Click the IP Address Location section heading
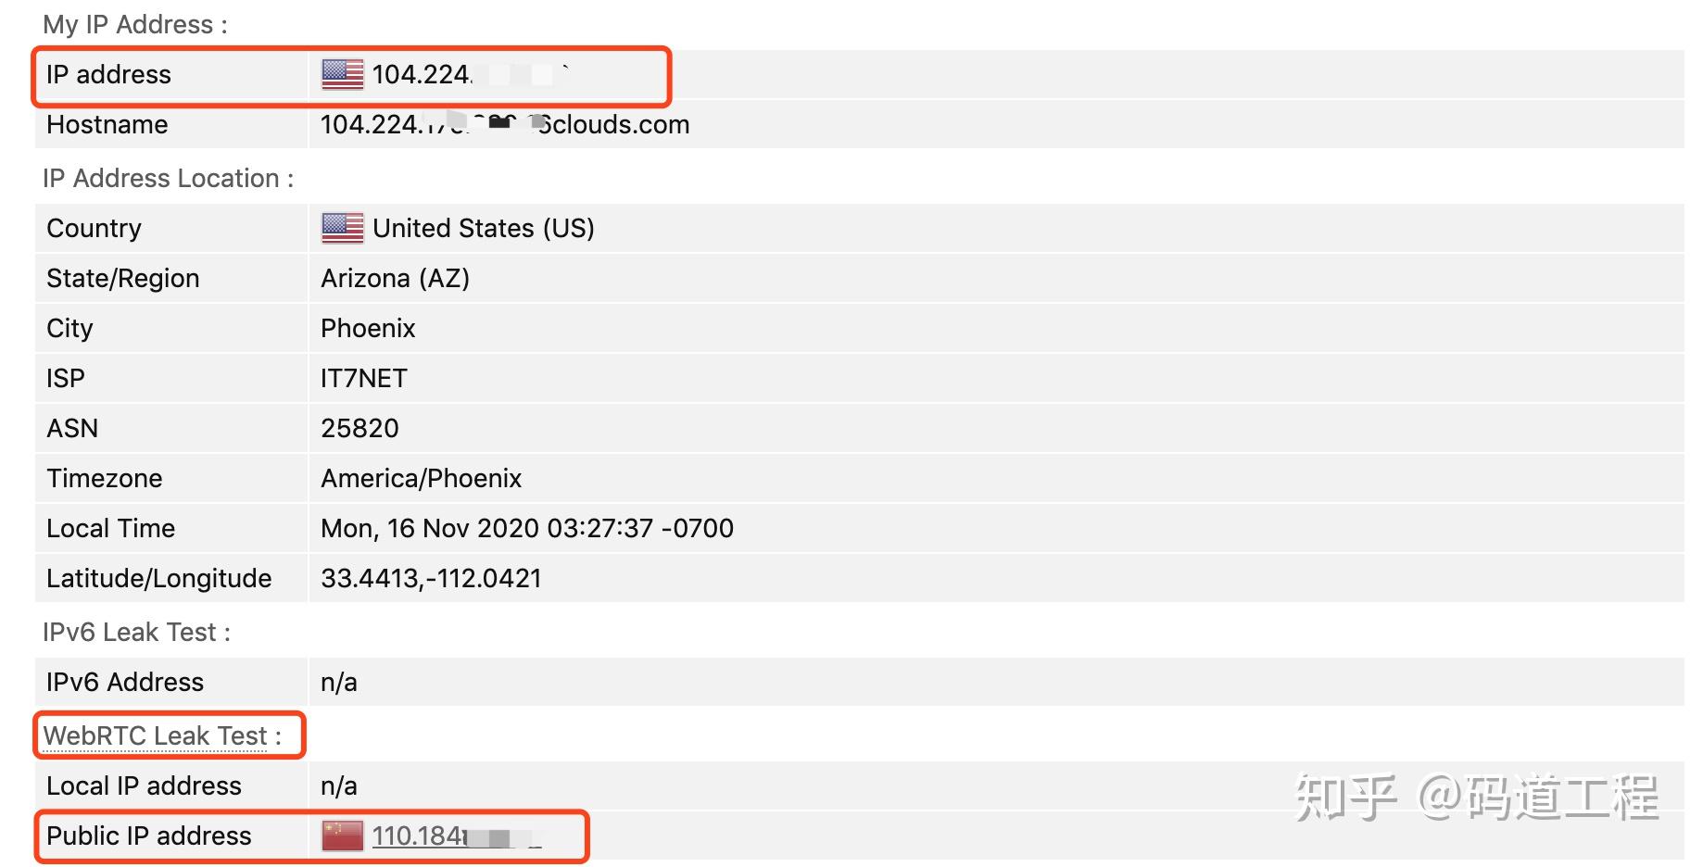This screenshot has width=1703, height=867. 168,178
